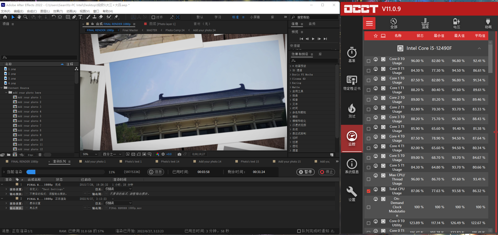Expand the Keying effects category
This screenshot has height=235, width=498.
[291, 83]
